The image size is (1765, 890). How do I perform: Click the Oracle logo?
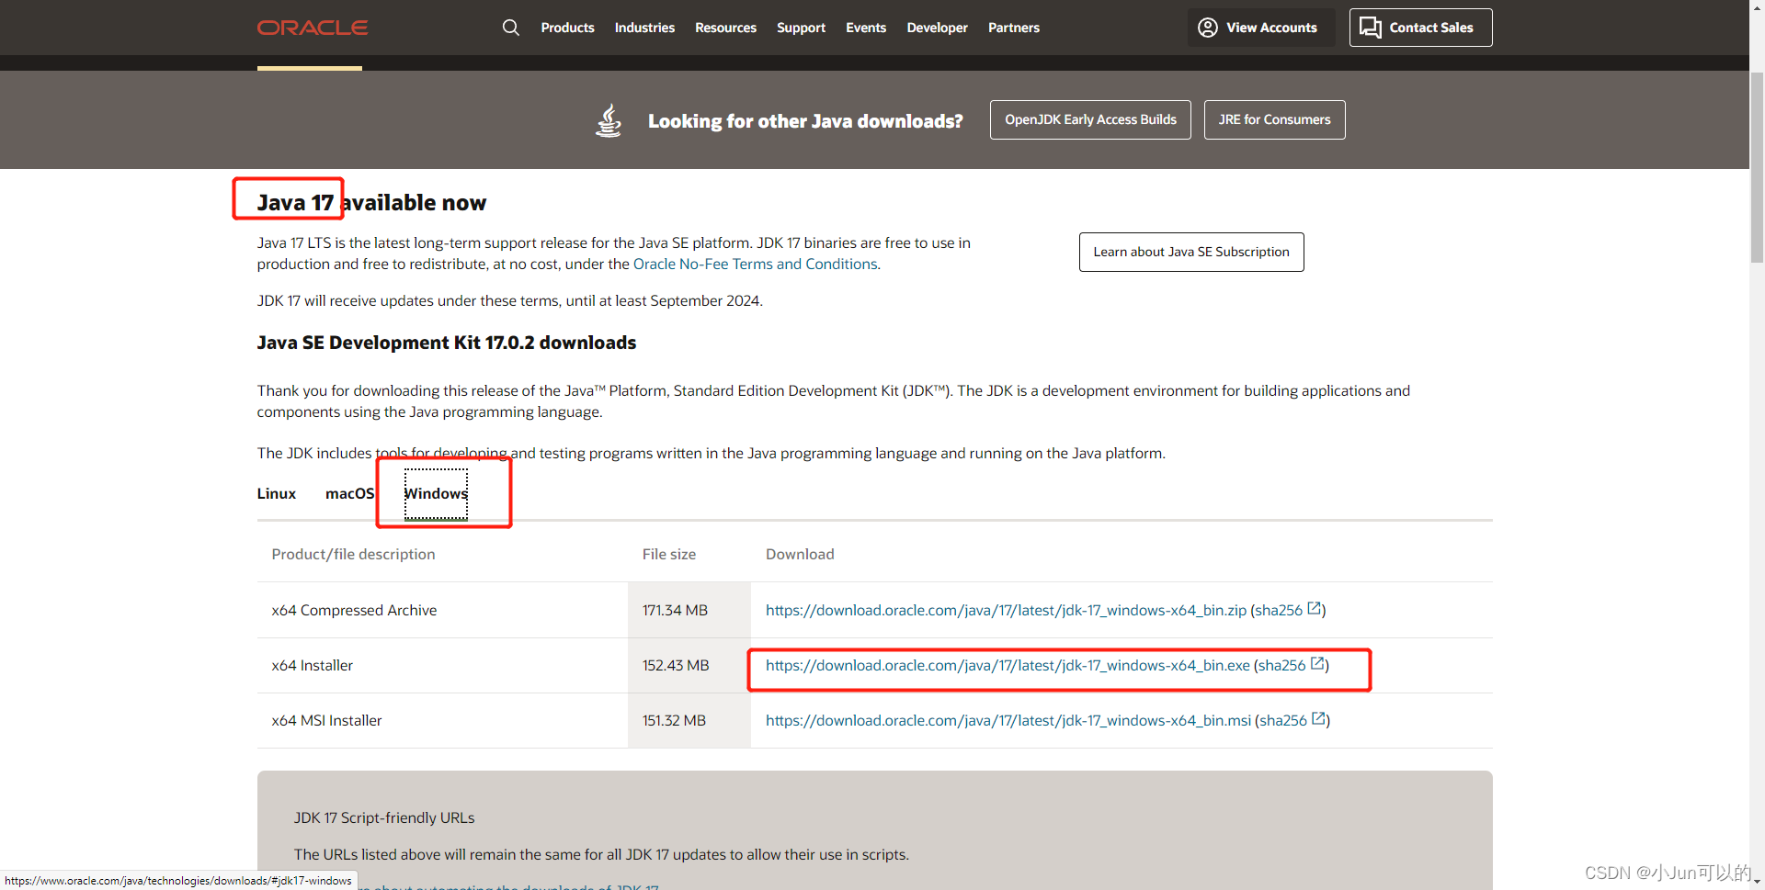click(x=313, y=28)
